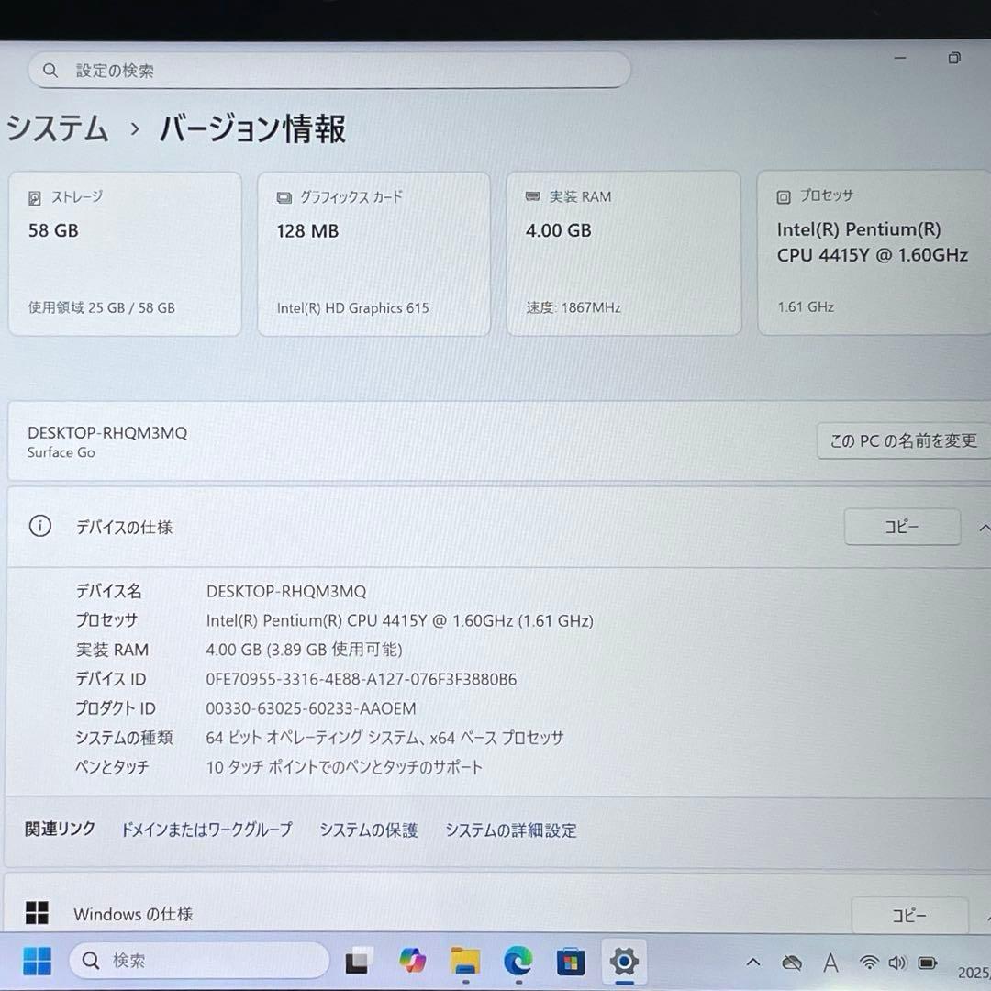The height and width of the screenshot is (991, 991).
Task: Show hidden tray icons chevron
Action: click(752, 963)
